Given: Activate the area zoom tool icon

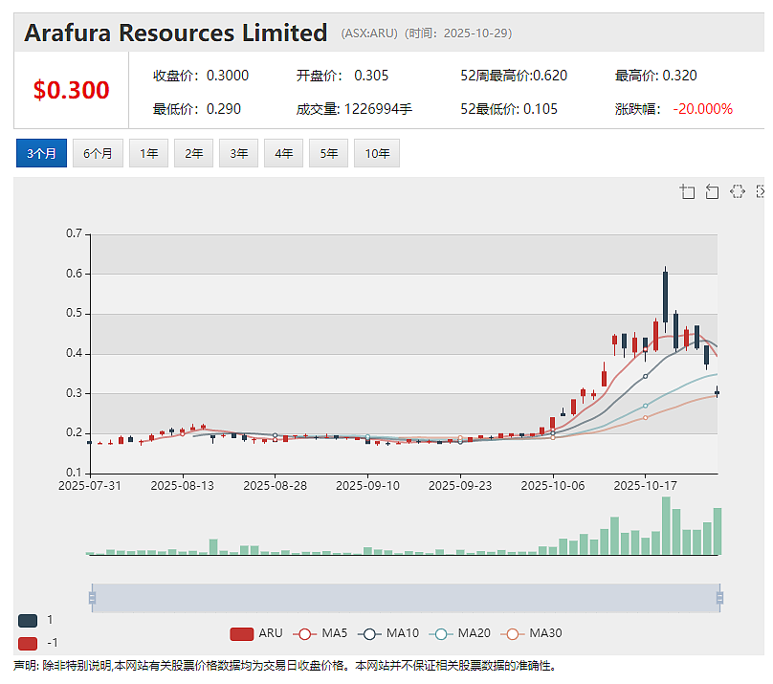Looking at the screenshot, I should (x=687, y=191).
